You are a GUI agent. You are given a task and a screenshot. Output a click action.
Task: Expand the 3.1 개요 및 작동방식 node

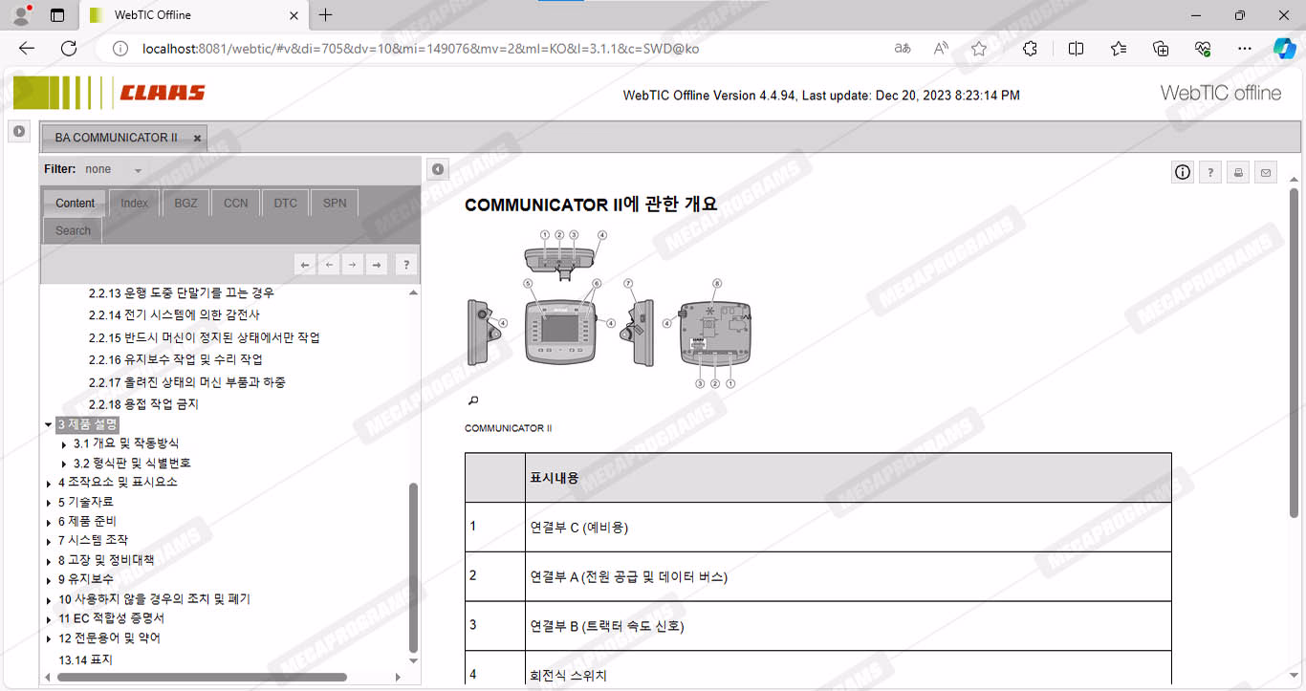pos(64,444)
